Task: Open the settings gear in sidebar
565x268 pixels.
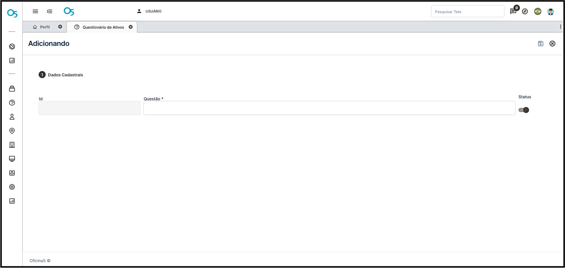Action: click(x=12, y=187)
